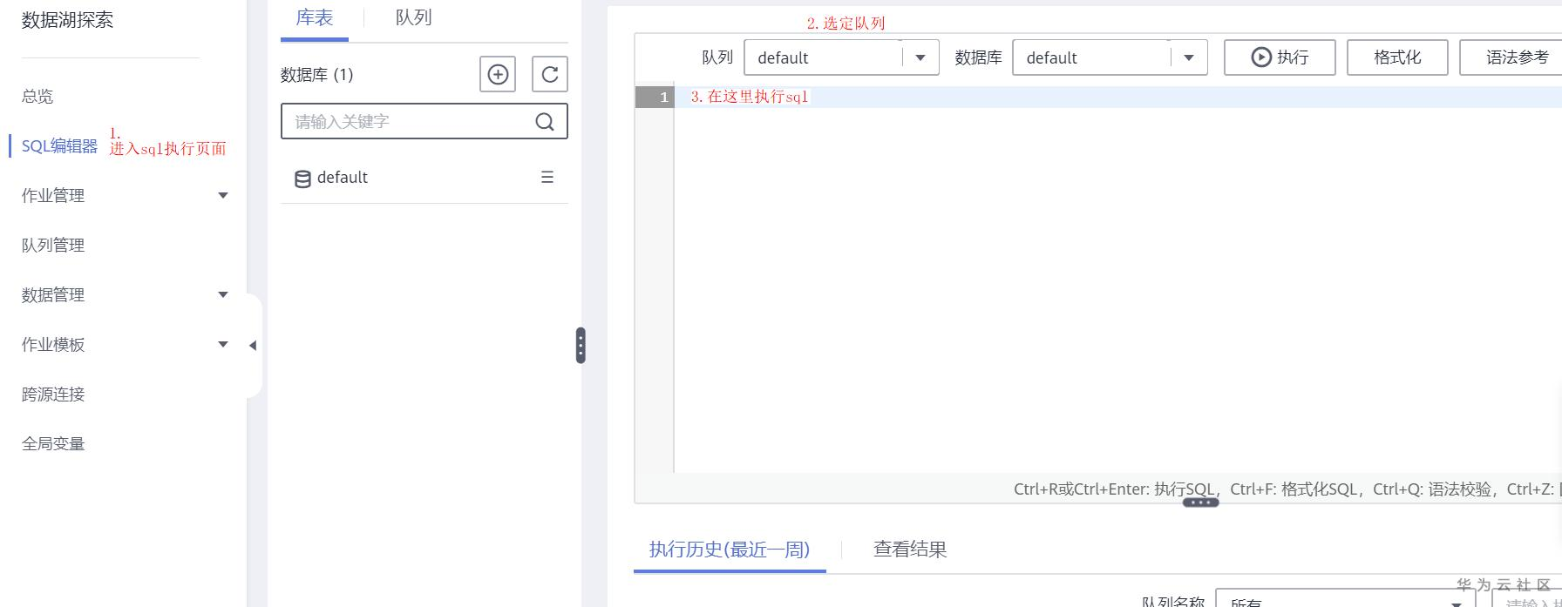This screenshot has height=607, width=1562.
Task: Click the search magnifier icon
Action: click(x=545, y=122)
